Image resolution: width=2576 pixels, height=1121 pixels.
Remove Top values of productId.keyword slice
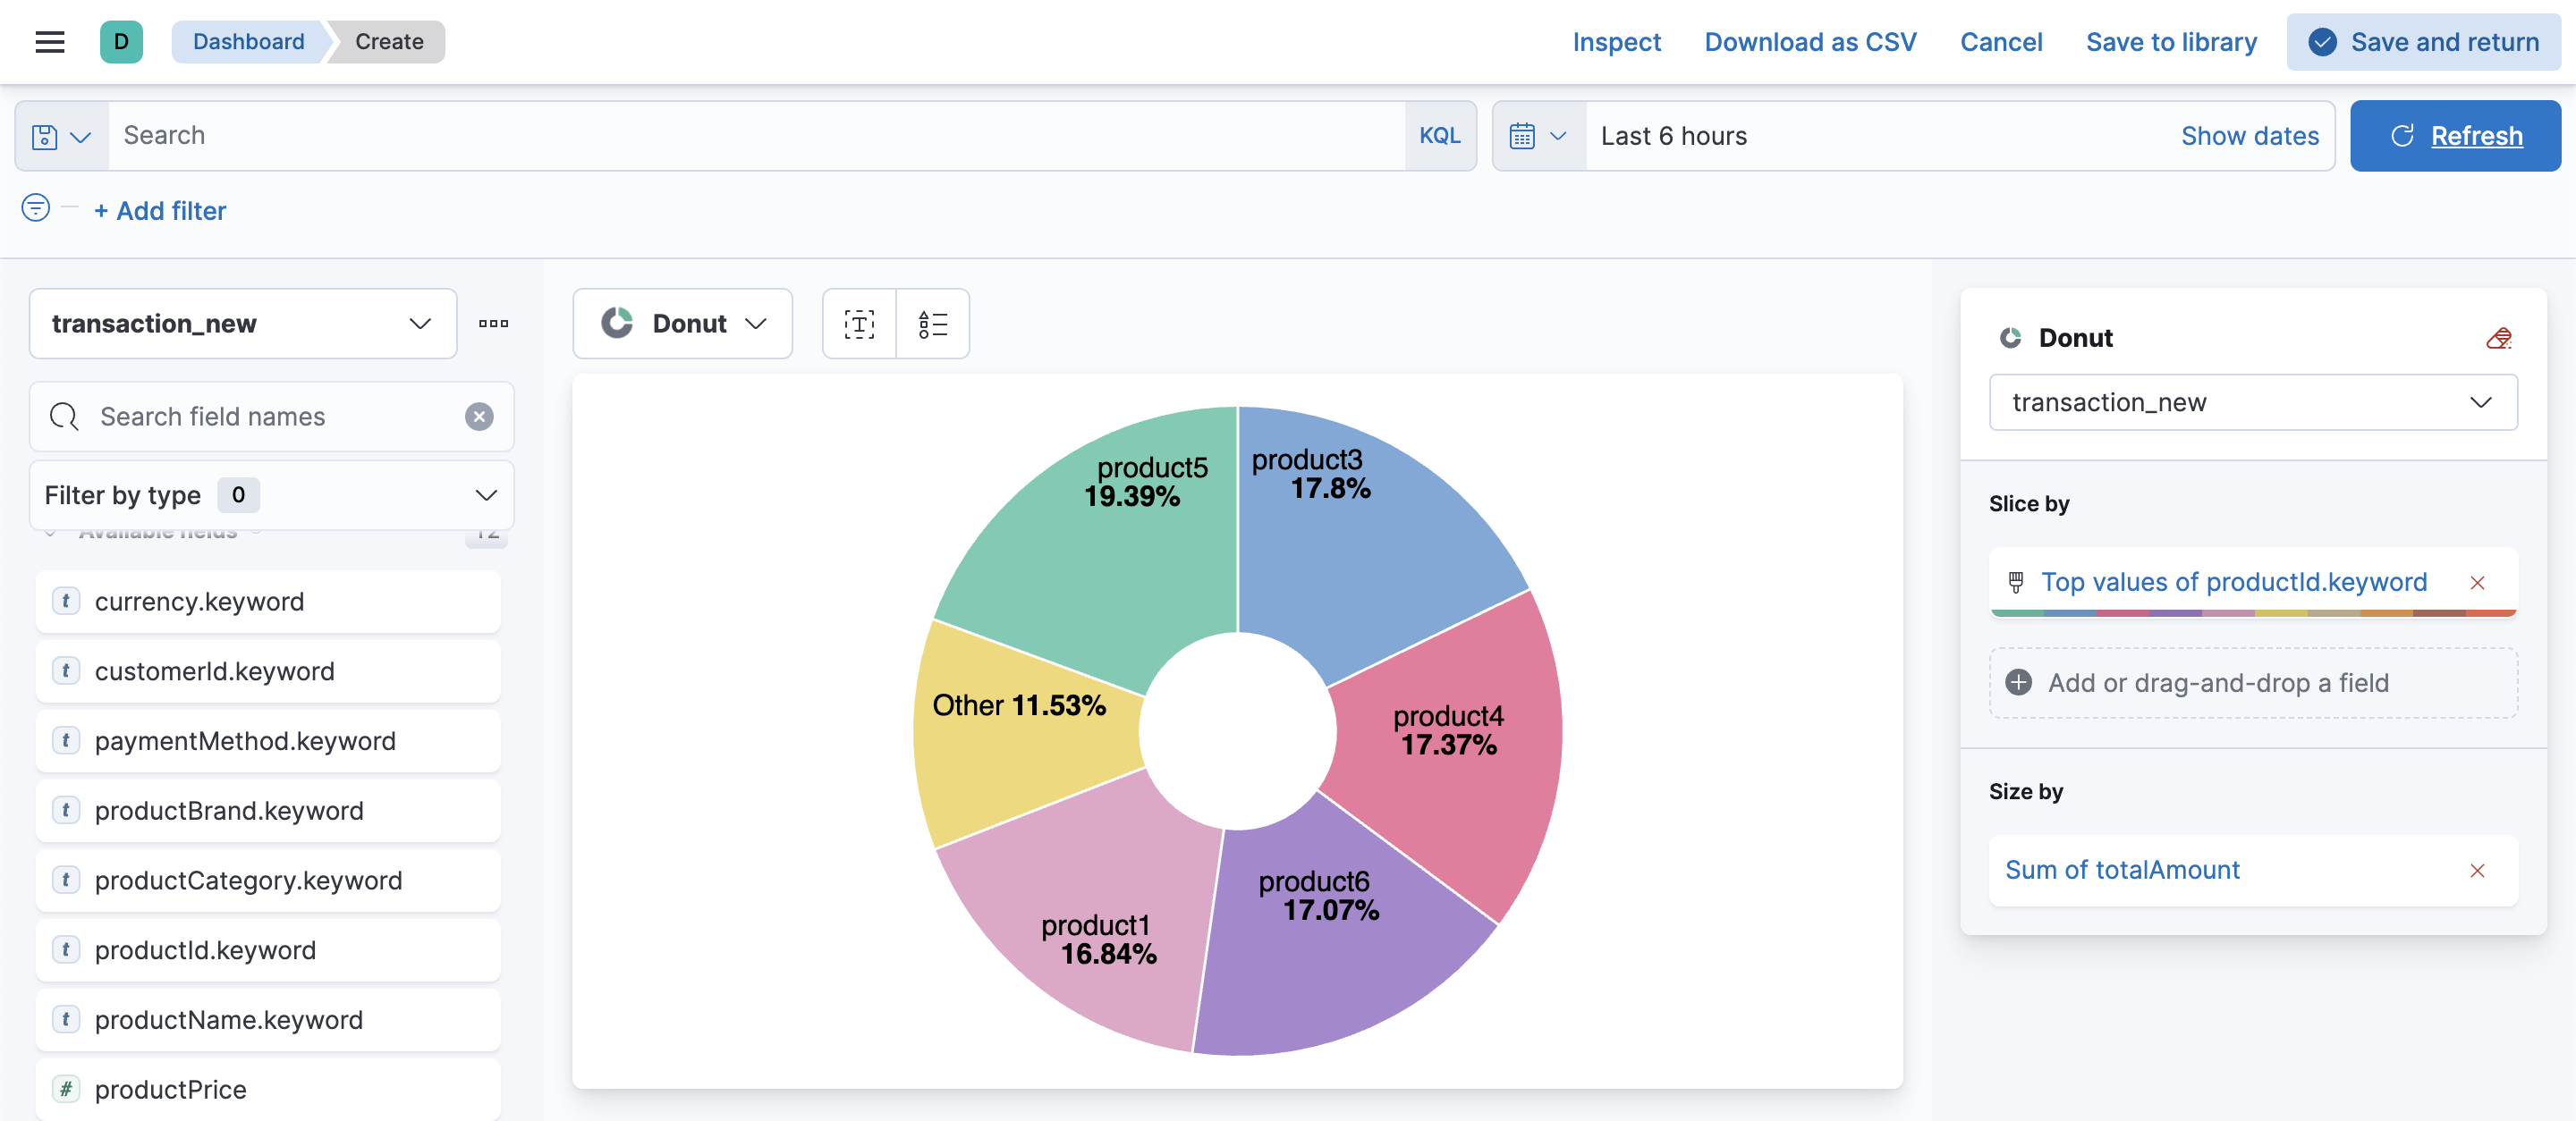pos(2477,583)
